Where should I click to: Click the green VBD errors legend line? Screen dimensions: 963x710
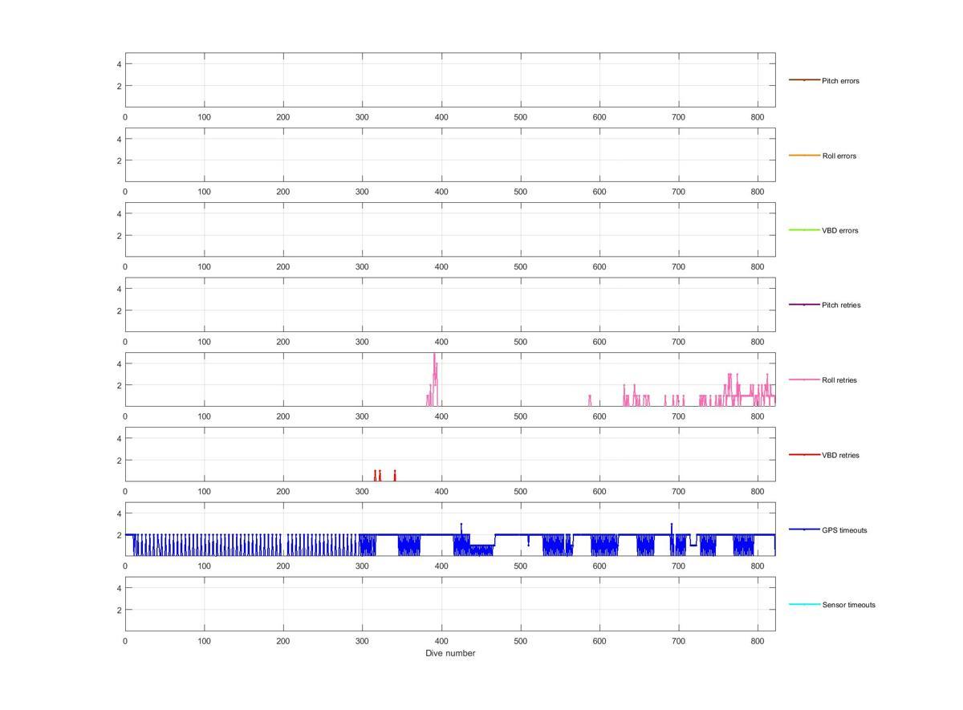(x=804, y=230)
